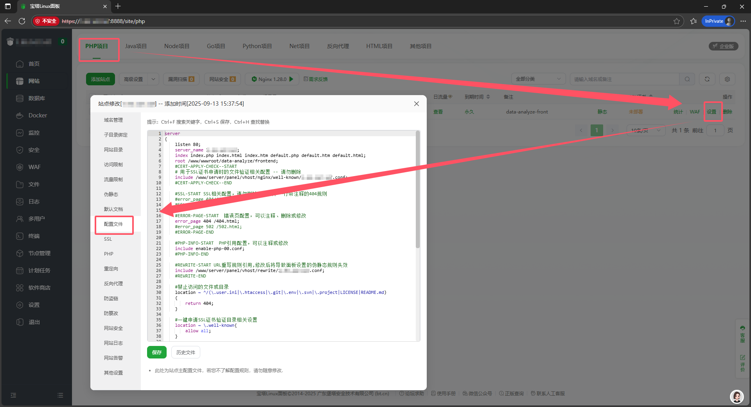Viewport: 751px width, 407px height.
Task: Refresh the website list
Action: (x=707, y=79)
